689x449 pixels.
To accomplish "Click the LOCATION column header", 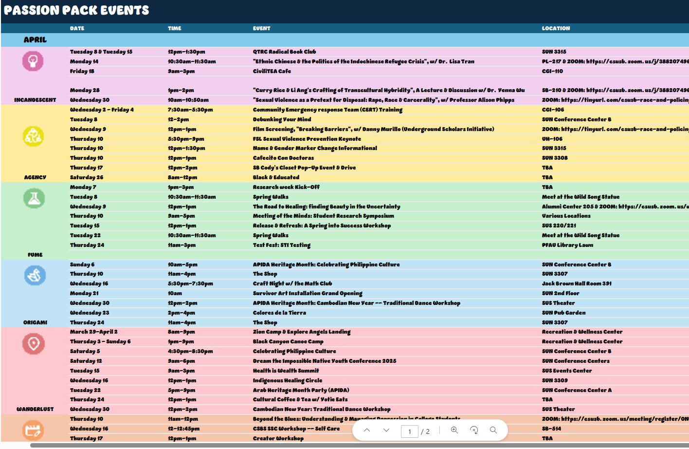I will click(x=556, y=28).
